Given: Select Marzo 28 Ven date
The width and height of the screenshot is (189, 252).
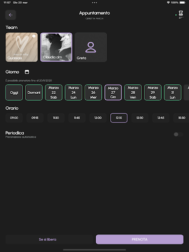Looking at the screenshot, I should pyautogui.click(x=133, y=92).
